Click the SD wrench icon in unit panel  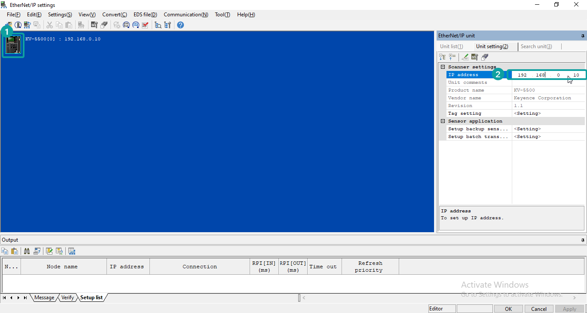474,57
